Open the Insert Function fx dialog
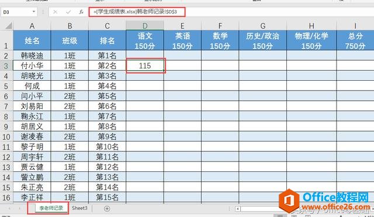Screen dimensions: 374x217 pos(81,12)
